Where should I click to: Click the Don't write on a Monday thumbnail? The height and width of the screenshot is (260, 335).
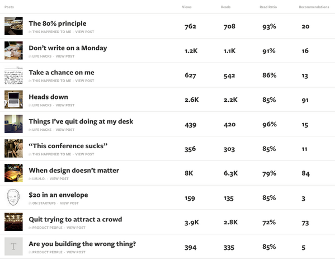coord(13,50)
